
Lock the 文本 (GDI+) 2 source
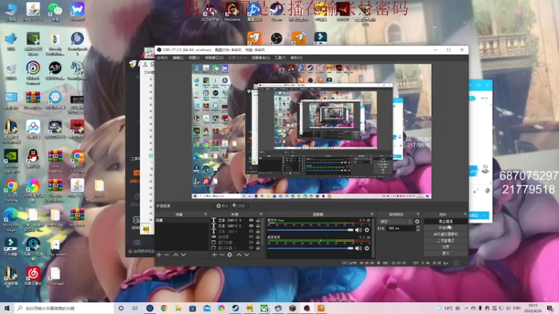coord(258,225)
